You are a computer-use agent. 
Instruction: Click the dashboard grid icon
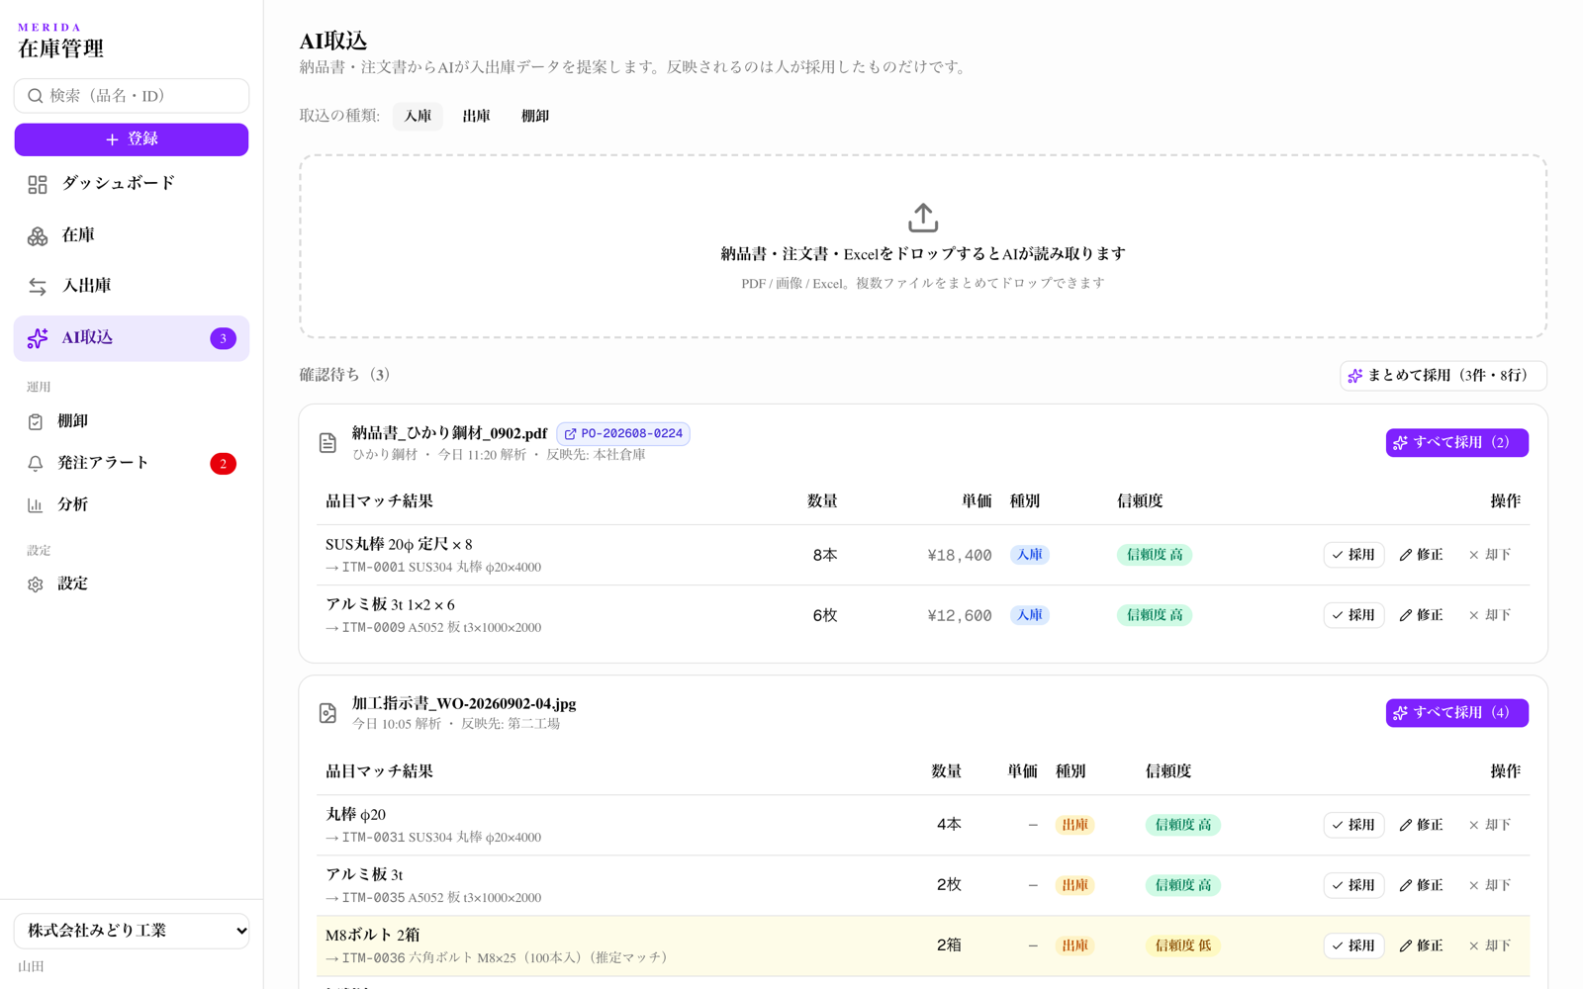click(38, 184)
